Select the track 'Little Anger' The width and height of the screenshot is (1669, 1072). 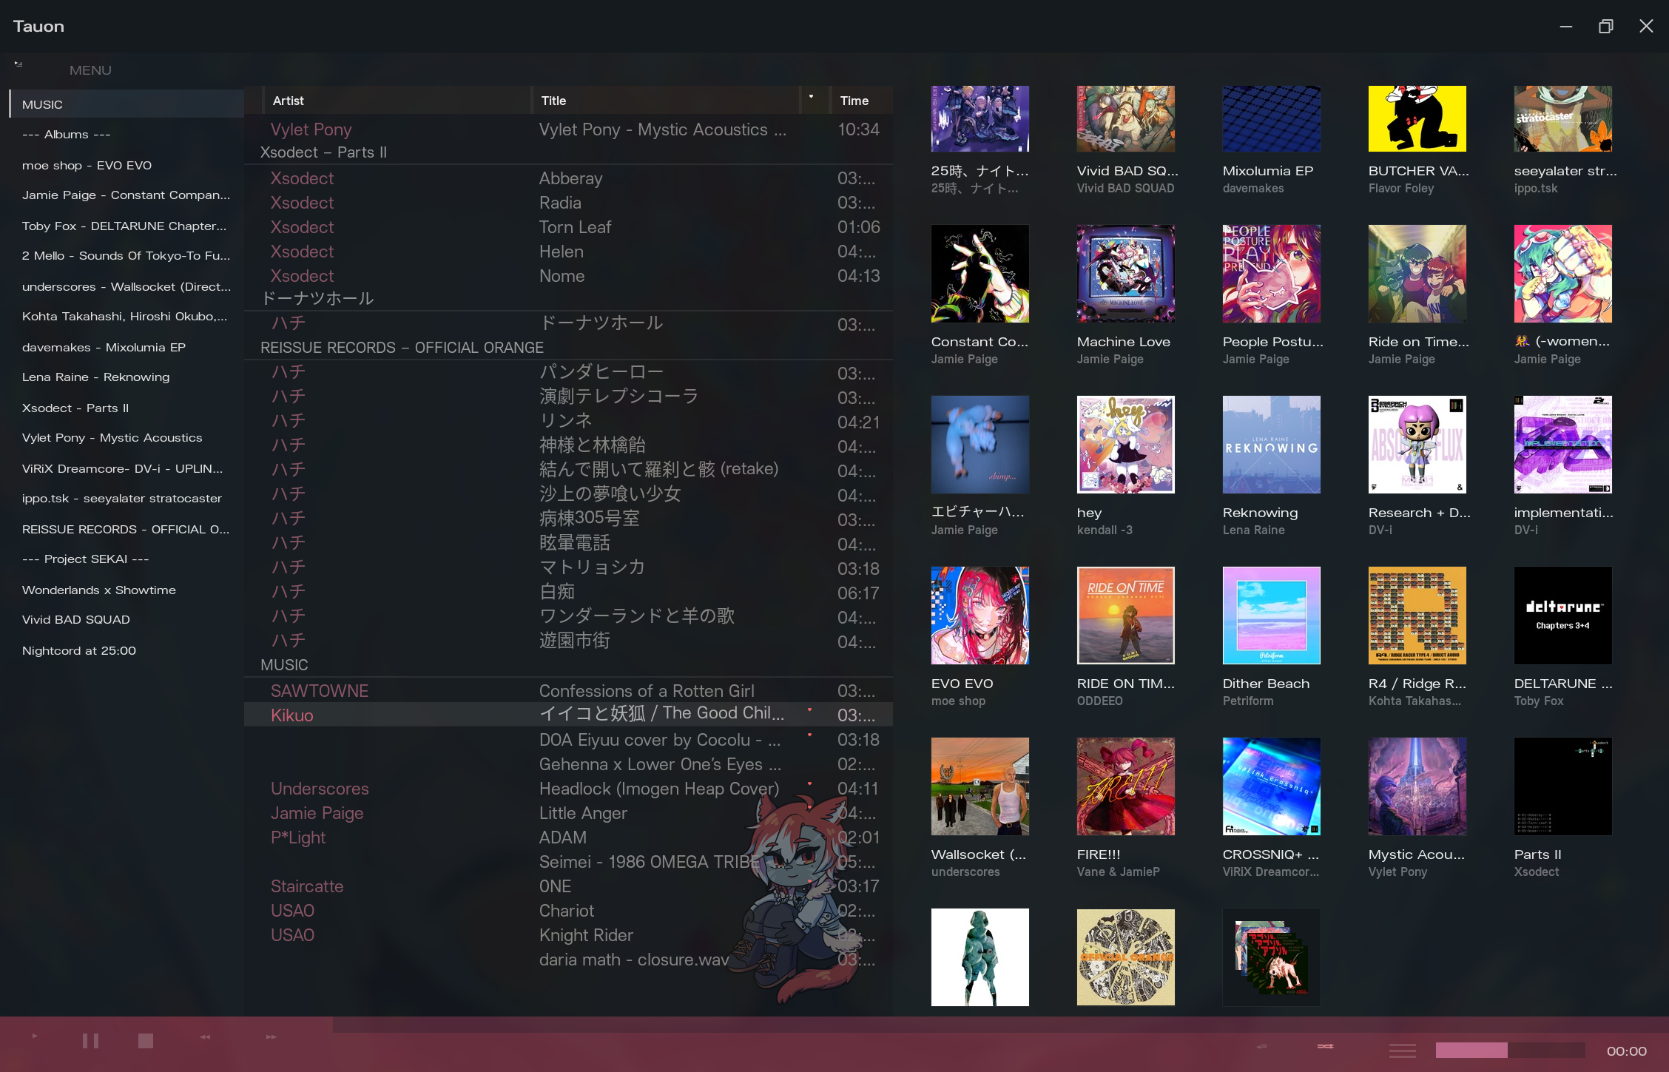click(568, 813)
